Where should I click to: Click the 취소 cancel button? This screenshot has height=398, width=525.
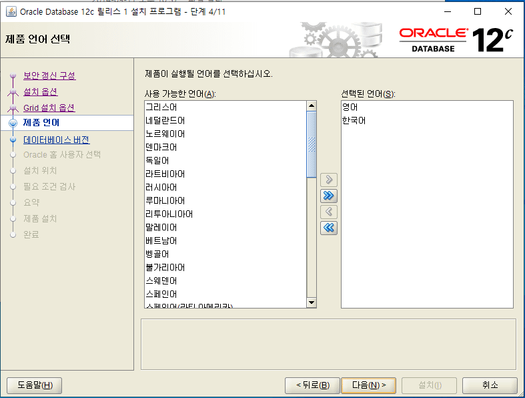click(490, 385)
